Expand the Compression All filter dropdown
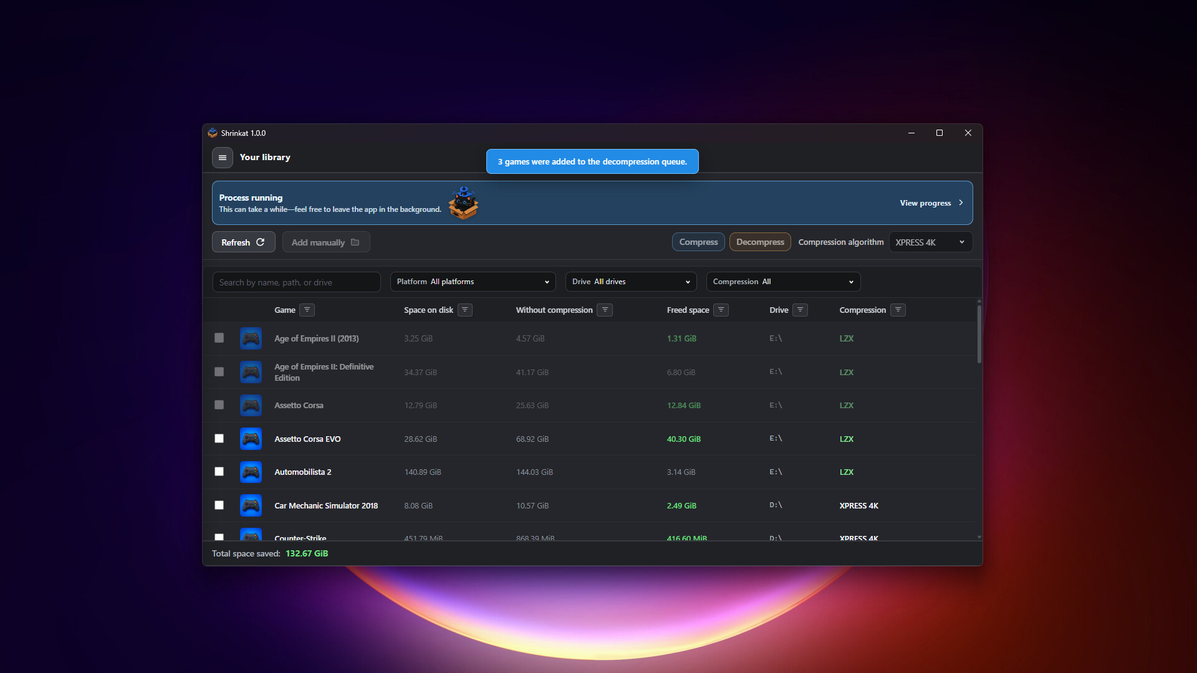The image size is (1197, 673). [x=783, y=282]
